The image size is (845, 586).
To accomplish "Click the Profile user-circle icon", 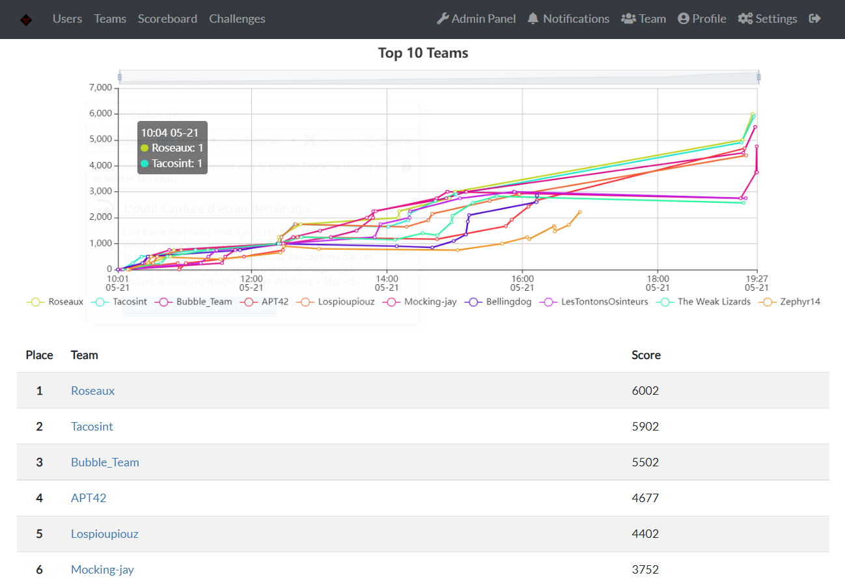I will coord(684,19).
